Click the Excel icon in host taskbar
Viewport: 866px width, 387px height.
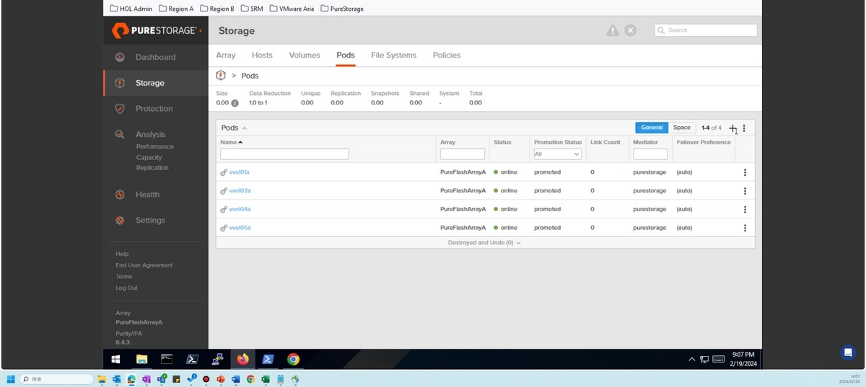click(x=266, y=379)
